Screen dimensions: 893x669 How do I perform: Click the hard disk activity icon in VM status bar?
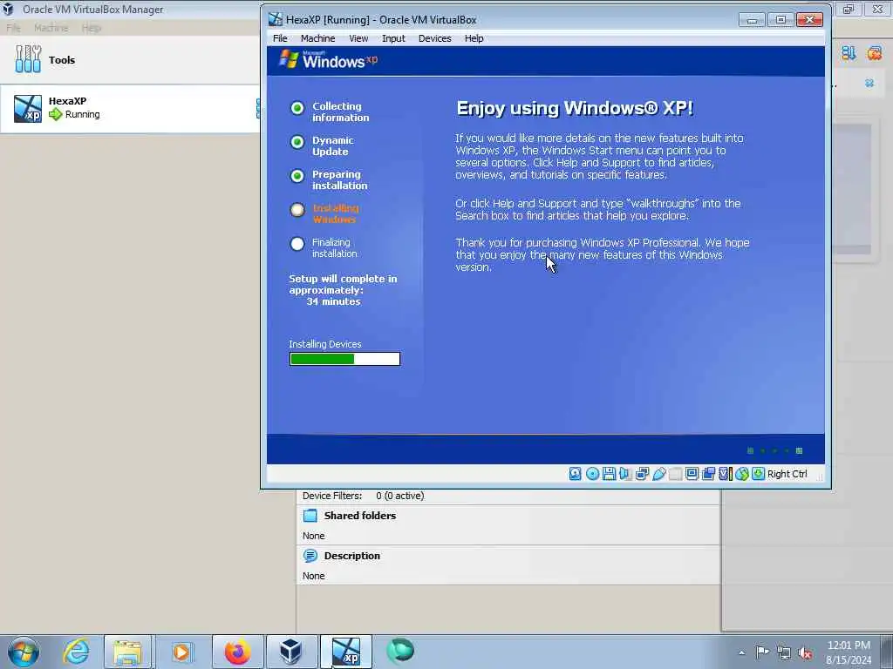pyautogui.click(x=576, y=473)
